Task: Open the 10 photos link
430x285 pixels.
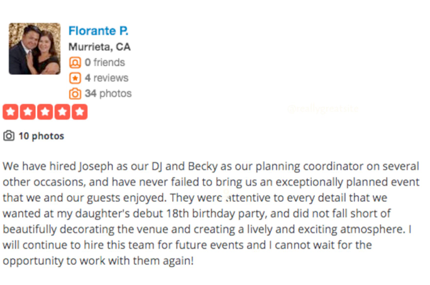Action: [x=41, y=136]
